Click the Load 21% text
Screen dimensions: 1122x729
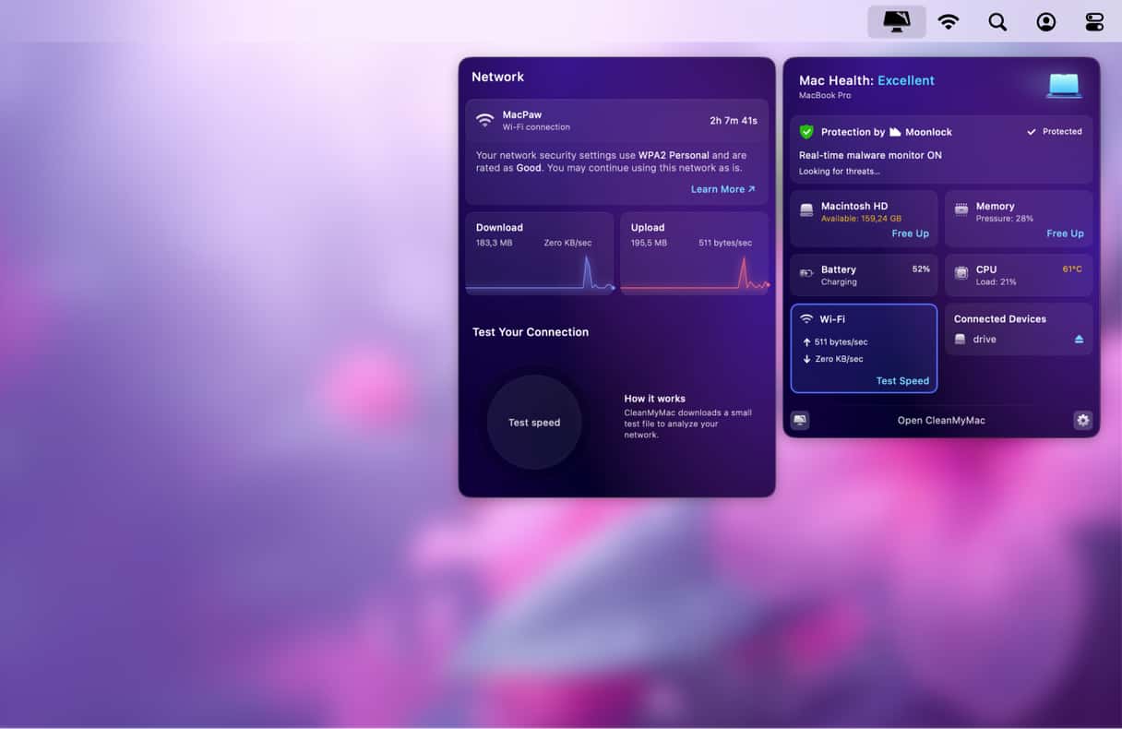[x=997, y=282]
